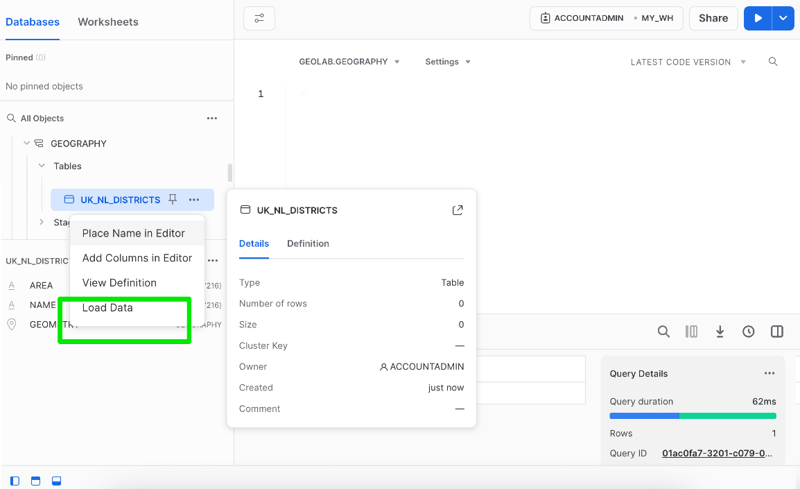Open the Query ID link
The width and height of the screenshot is (800, 489).
tap(716, 454)
